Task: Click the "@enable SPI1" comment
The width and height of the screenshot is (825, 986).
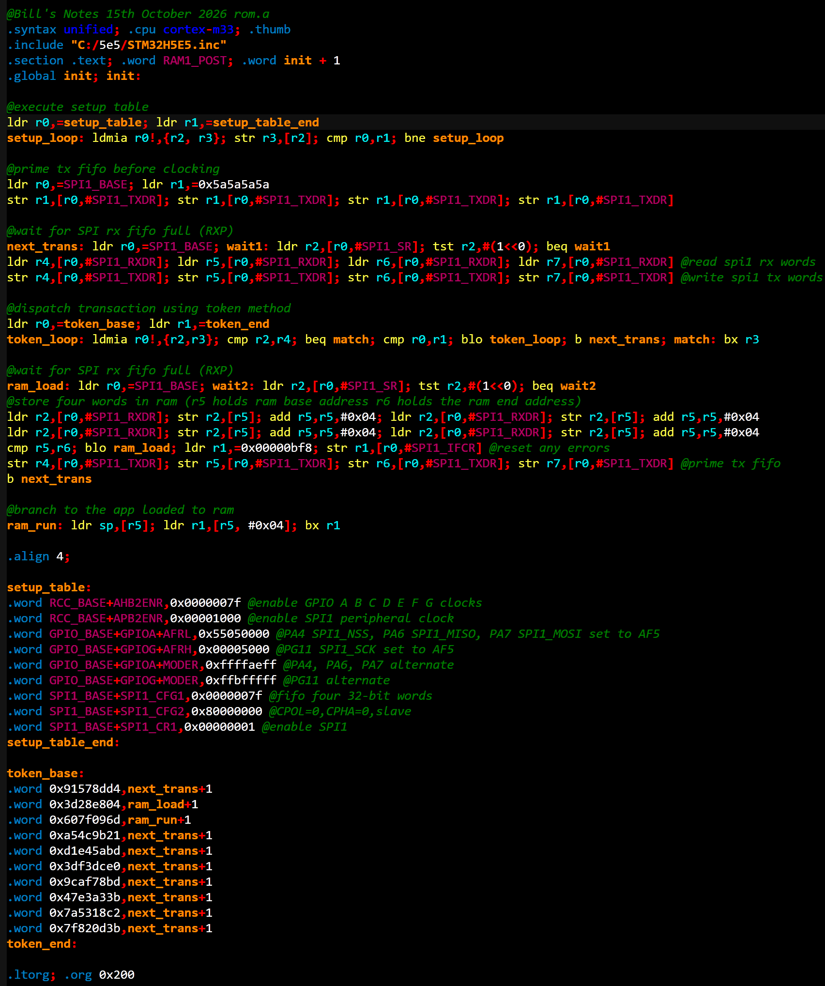Action: coord(305,727)
